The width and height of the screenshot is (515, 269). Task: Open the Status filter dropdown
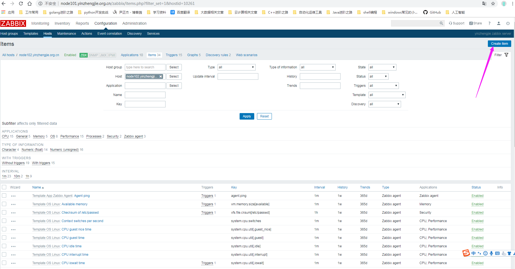click(378, 76)
